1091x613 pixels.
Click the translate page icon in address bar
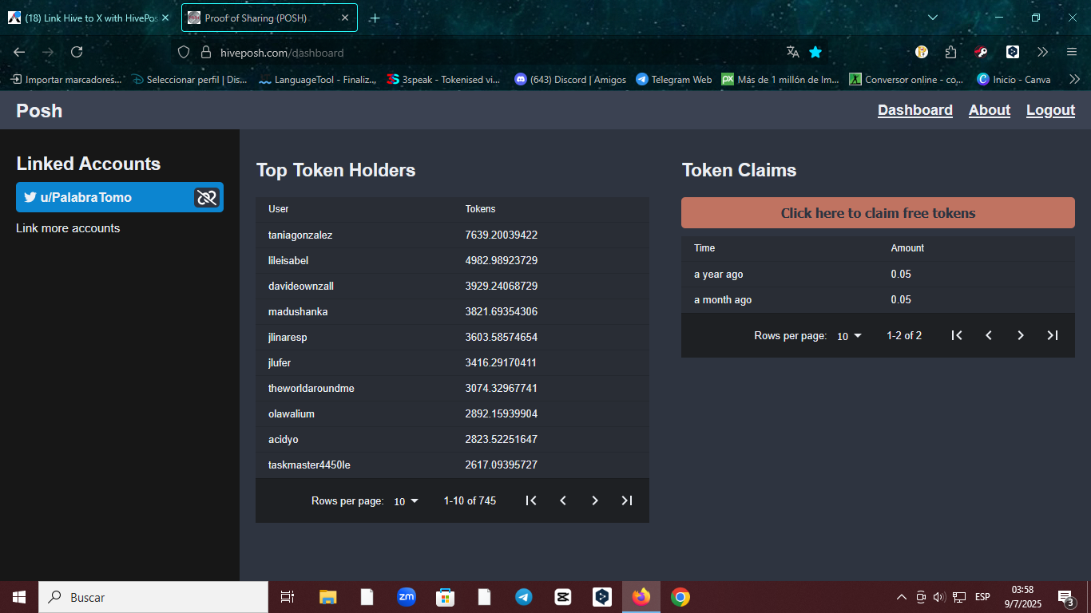click(793, 52)
